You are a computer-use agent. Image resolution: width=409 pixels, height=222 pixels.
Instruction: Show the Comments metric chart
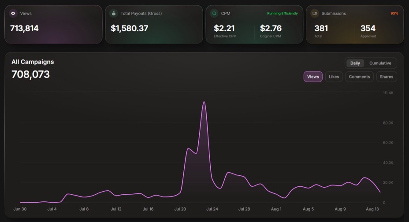click(359, 77)
